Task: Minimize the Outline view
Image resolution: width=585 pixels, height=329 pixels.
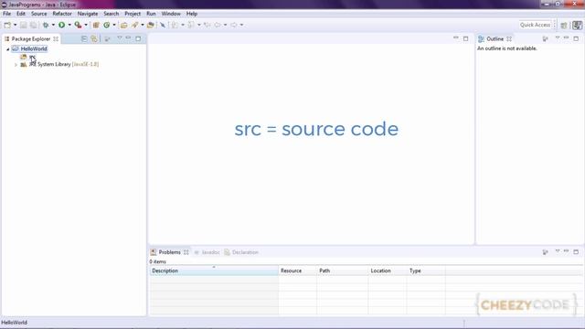Action: click(567, 38)
